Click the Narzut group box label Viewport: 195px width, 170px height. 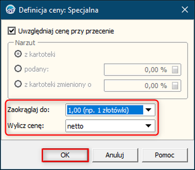25,43
